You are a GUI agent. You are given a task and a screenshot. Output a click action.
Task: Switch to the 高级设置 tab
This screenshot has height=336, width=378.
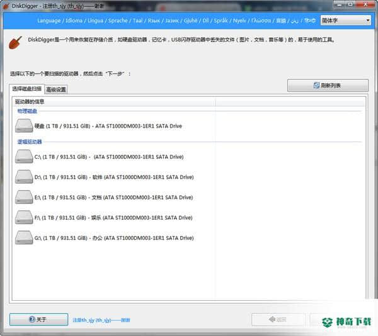pos(56,89)
